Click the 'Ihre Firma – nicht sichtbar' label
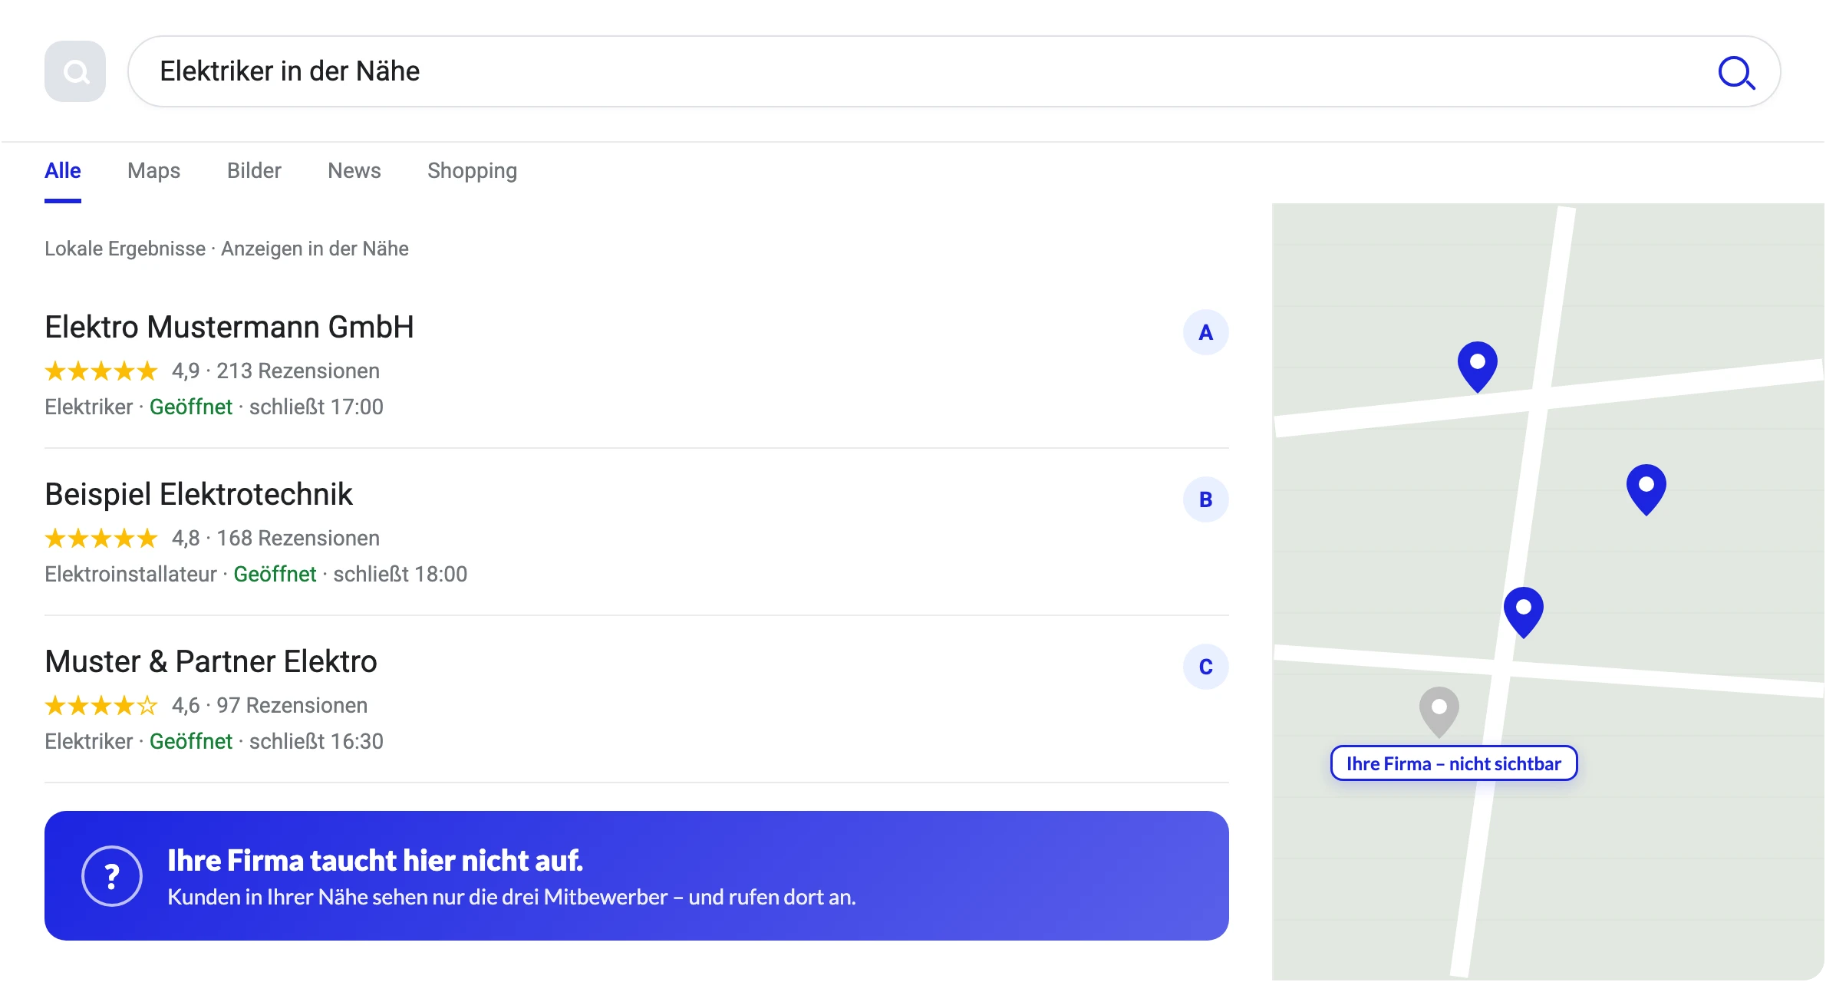Viewport: 1826px width, 982px height. coord(1453,763)
